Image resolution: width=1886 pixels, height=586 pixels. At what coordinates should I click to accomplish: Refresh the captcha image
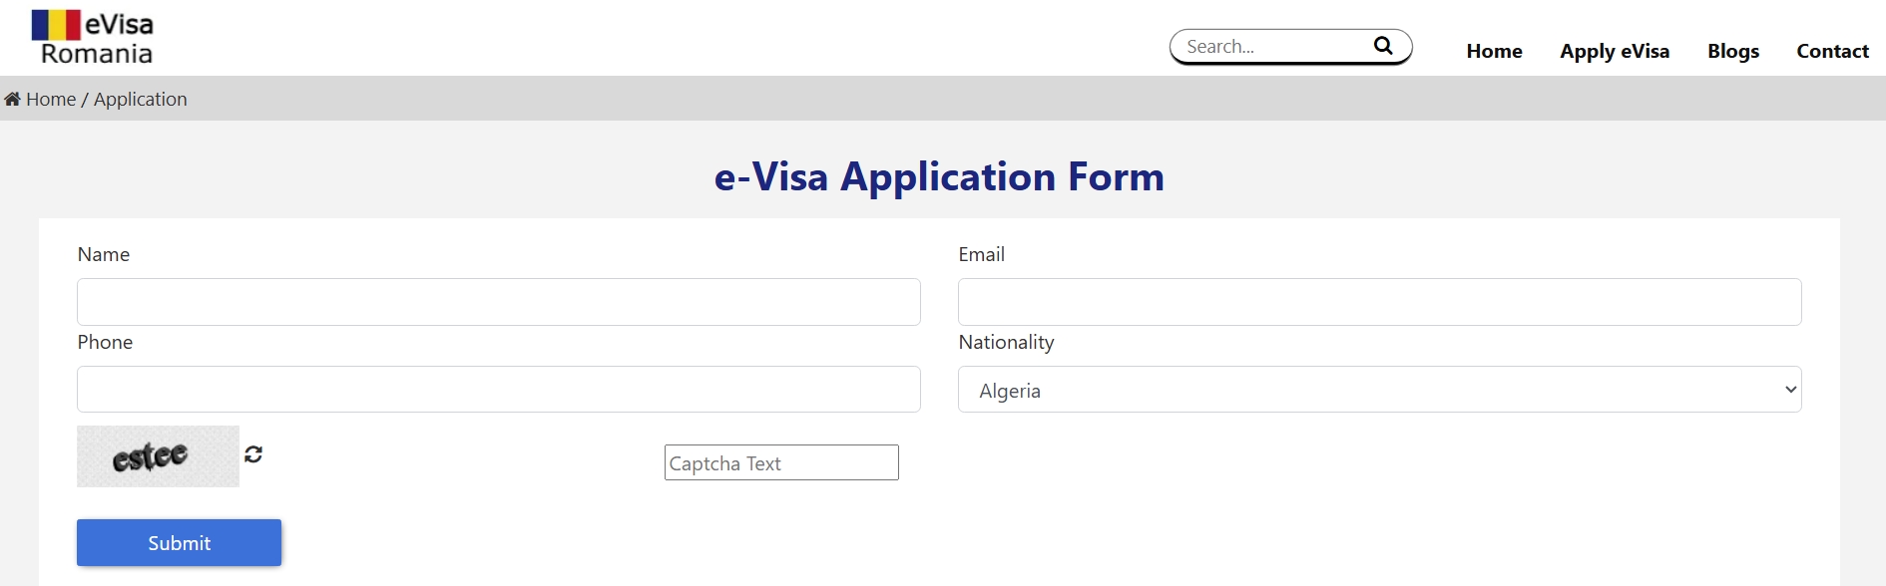click(x=253, y=454)
